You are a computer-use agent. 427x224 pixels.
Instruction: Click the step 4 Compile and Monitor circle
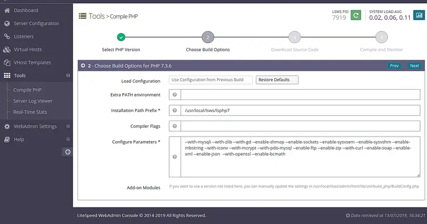coord(381,38)
